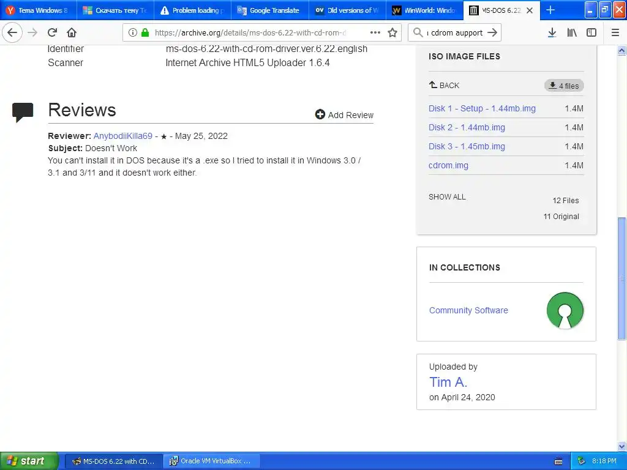
Task: Switch to the Problem loading page tab
Action: tap(193, 10)
